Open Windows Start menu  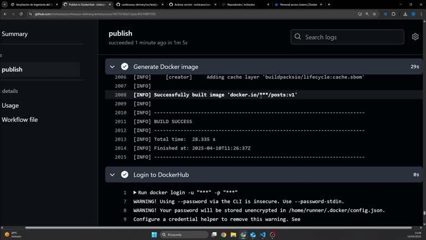[154, 234]
